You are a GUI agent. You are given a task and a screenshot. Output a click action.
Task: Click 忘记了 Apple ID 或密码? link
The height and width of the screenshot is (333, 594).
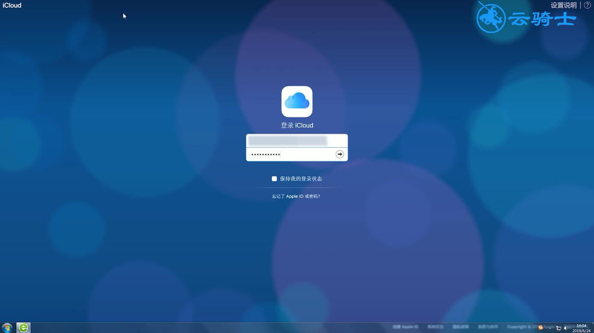coord(296,196)
